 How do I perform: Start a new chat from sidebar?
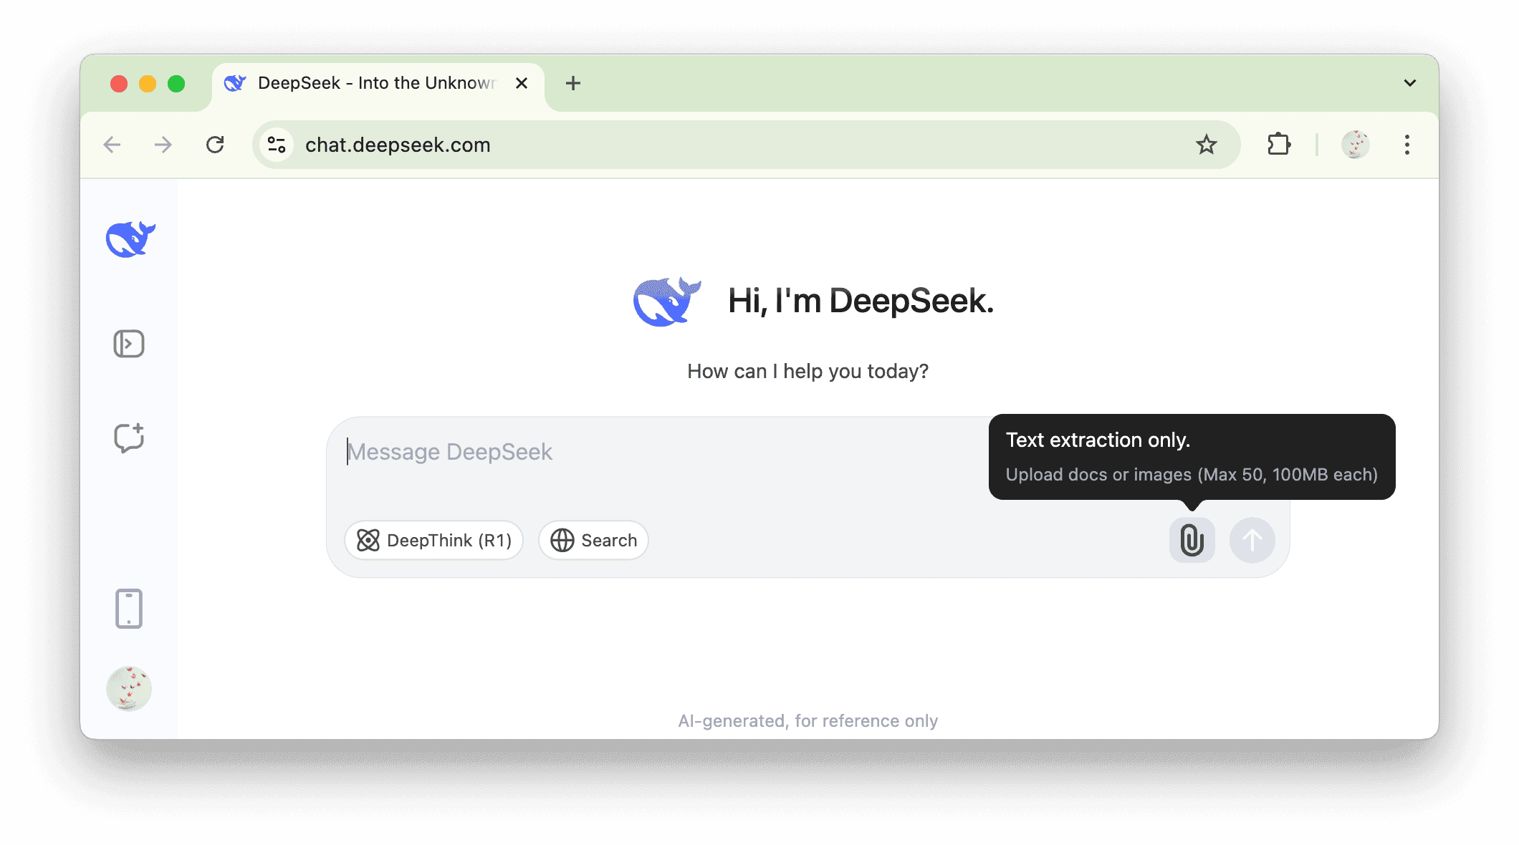pos(129,438)
